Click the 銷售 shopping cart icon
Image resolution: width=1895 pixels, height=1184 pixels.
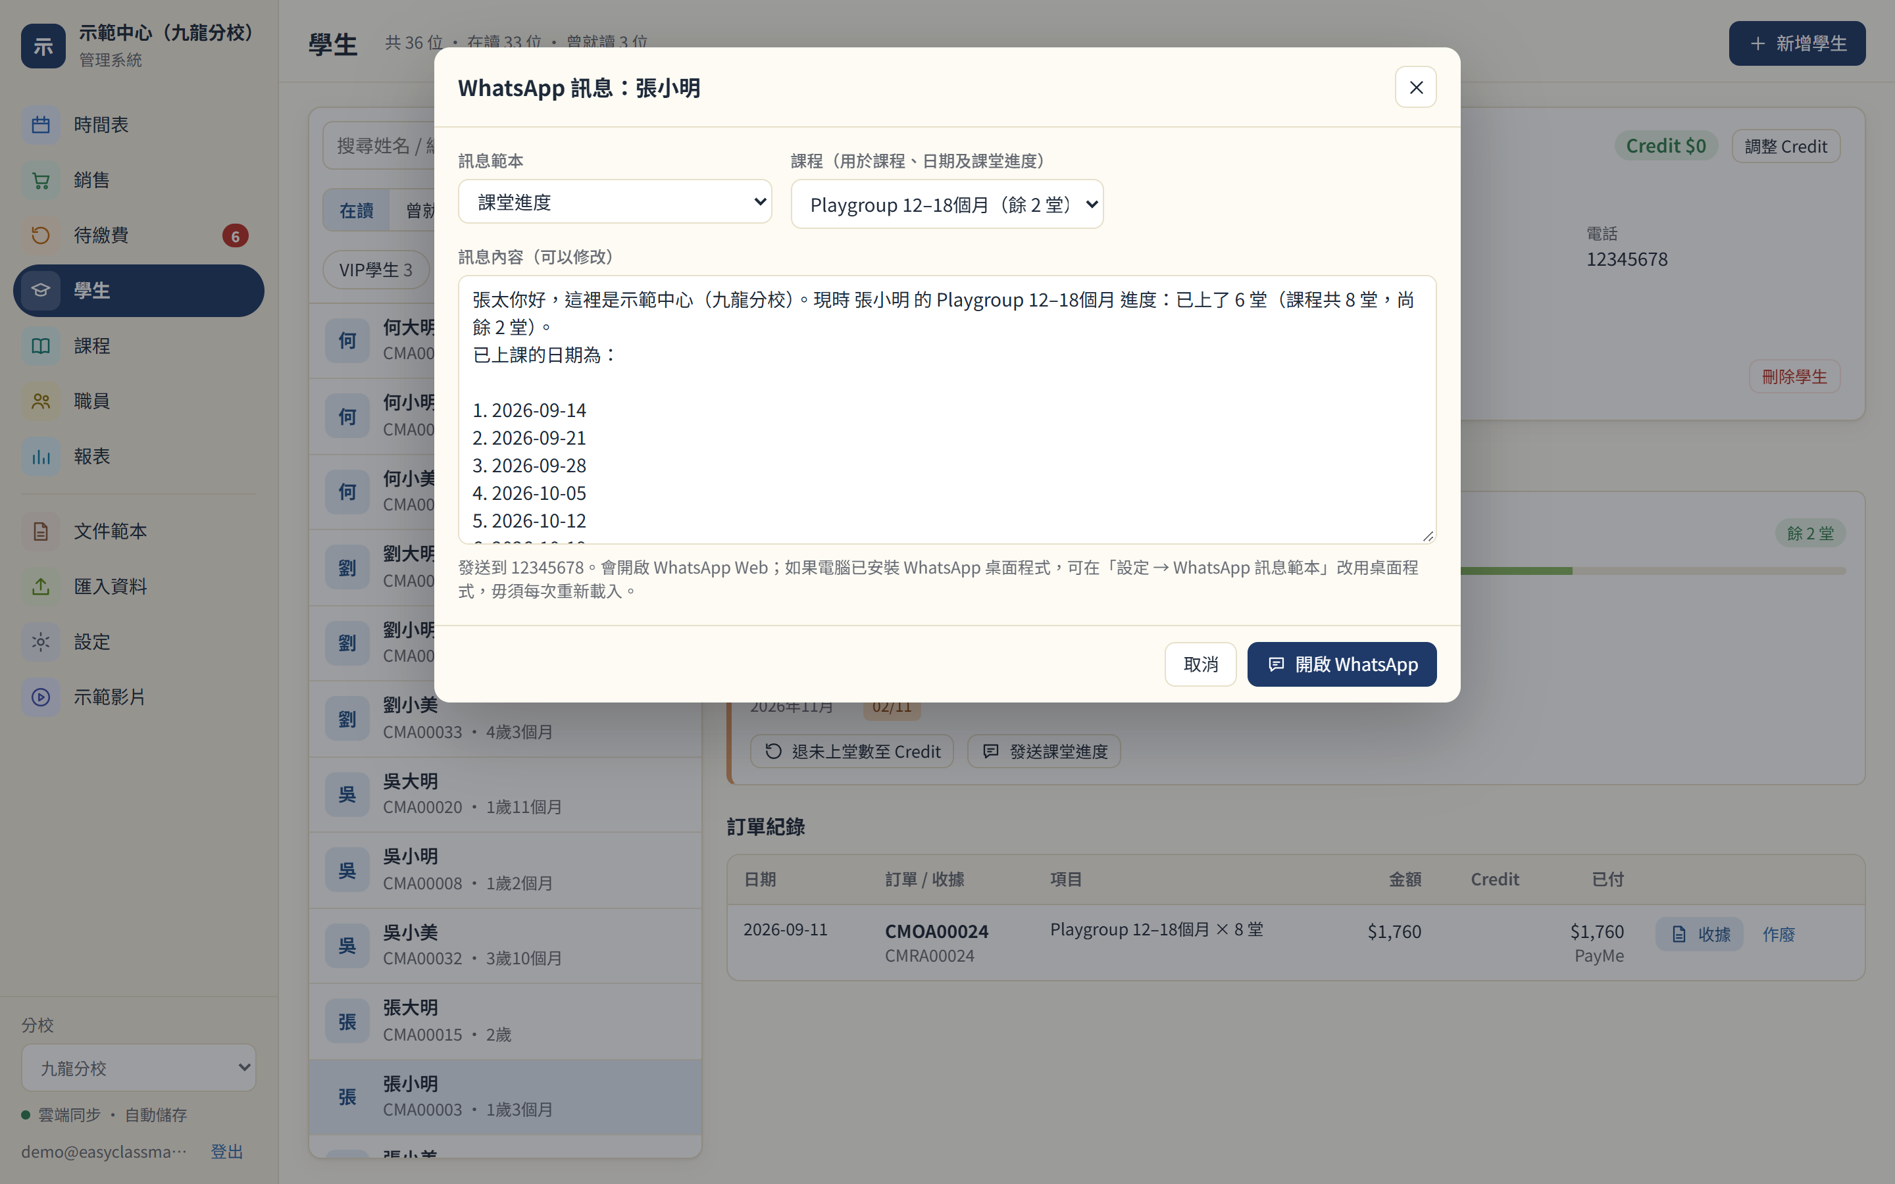tap(41, 180)
